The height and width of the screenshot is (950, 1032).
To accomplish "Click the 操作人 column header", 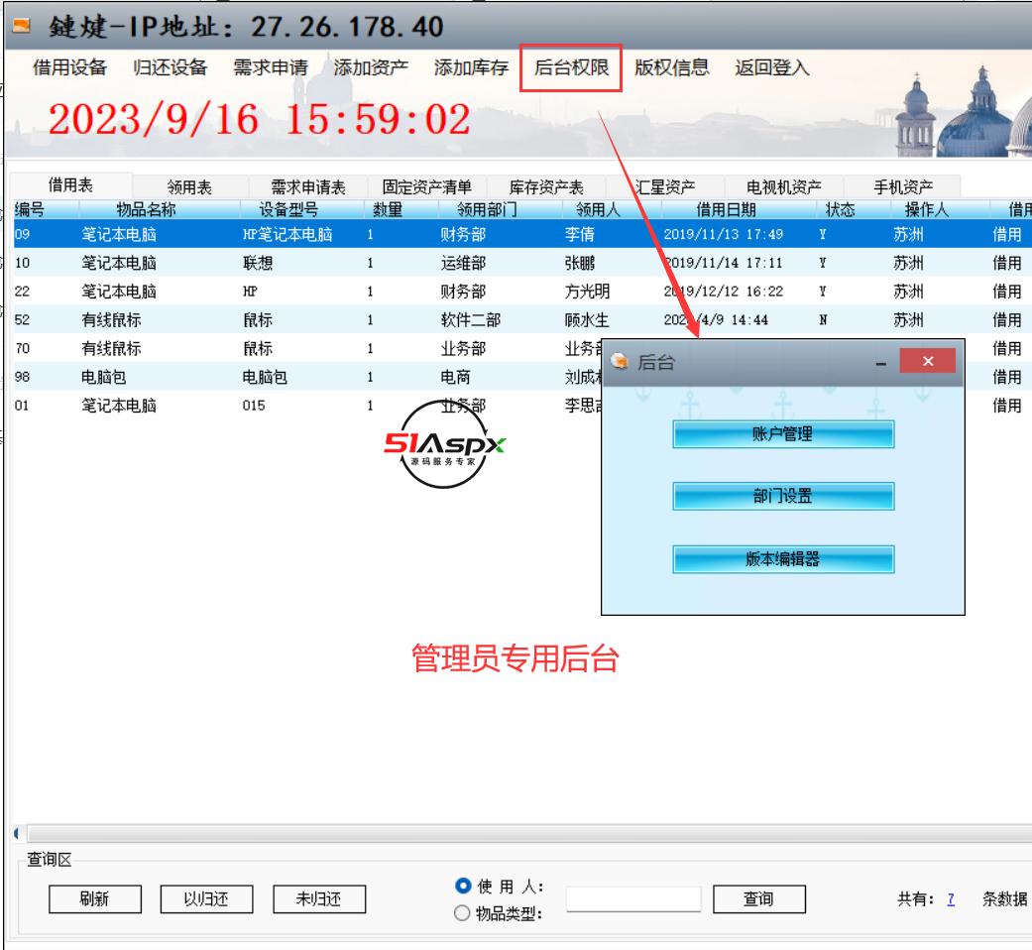I will [x=940, y=209].
